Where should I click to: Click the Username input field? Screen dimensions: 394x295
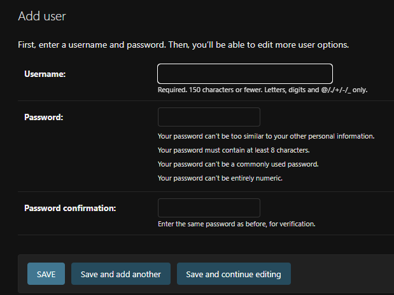click(x=245, y=74)
